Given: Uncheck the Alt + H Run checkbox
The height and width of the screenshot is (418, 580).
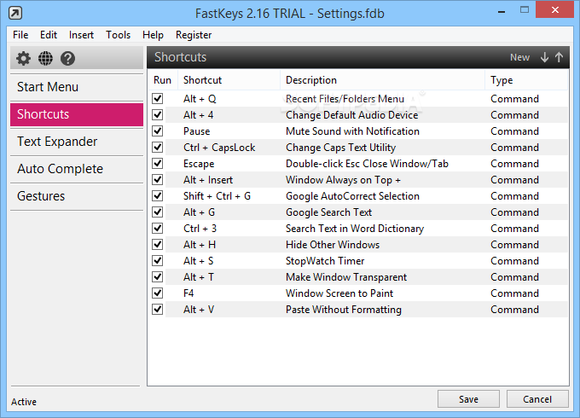Looking at the screenshot, I should coord(158,245).
